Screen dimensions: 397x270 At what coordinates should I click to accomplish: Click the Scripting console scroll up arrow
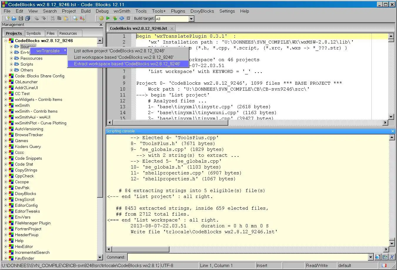coord(392,138)
